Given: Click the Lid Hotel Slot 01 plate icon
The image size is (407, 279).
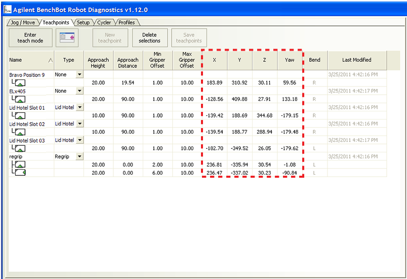Looking at the screenshot, I should click(20, 115).
